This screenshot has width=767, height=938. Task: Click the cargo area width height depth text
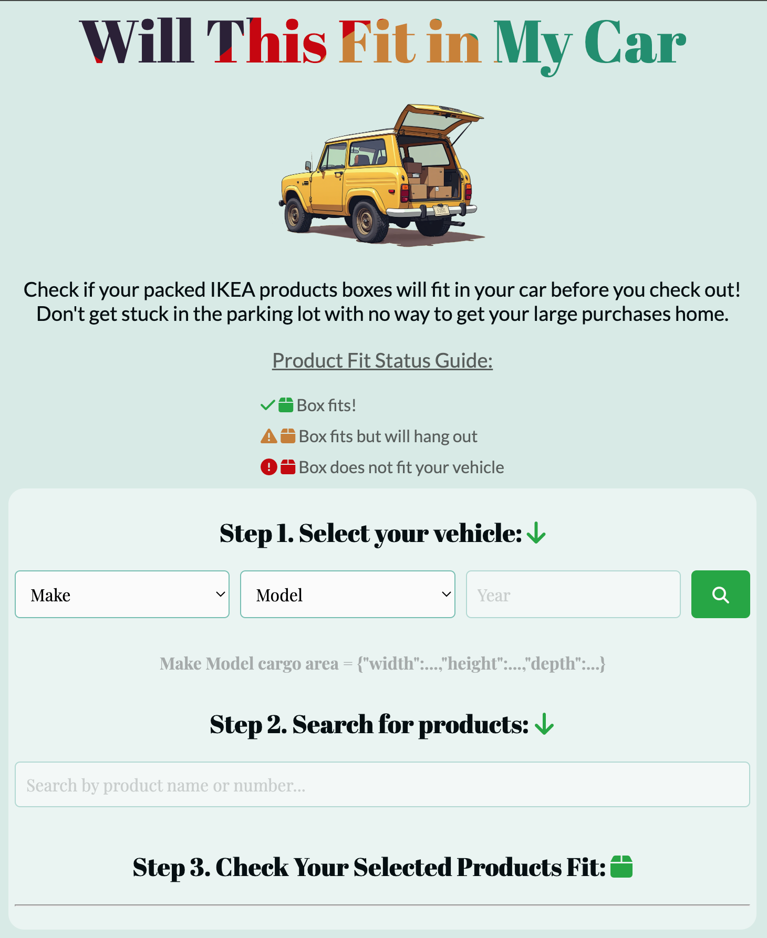pyautogui.click(x=382, y=664)
